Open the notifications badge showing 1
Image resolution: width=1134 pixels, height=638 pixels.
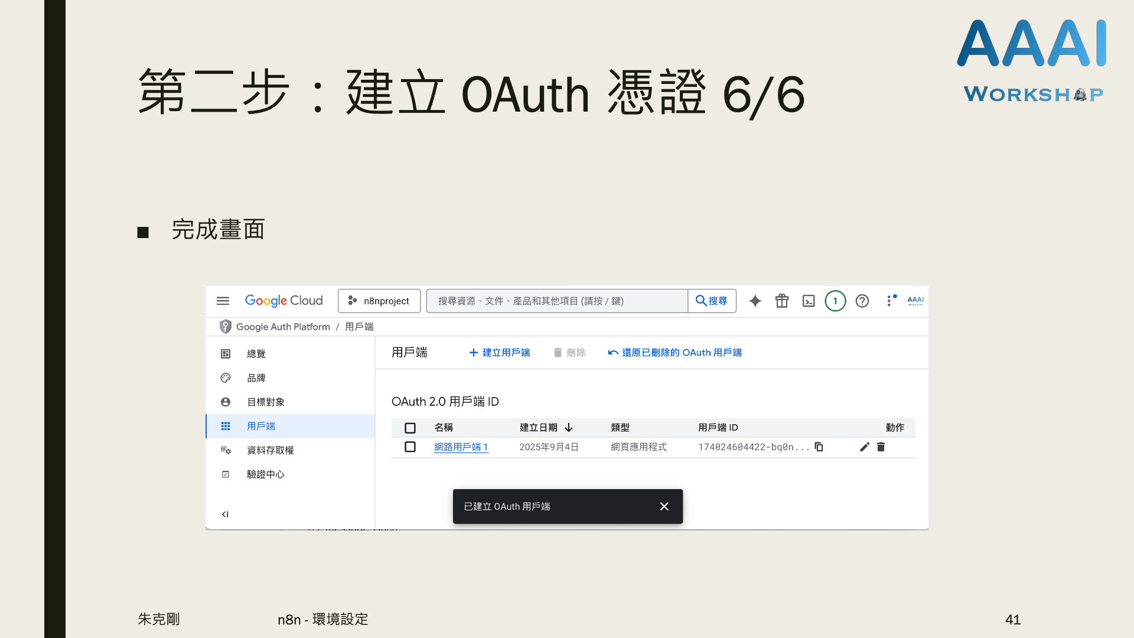[835, 301]
